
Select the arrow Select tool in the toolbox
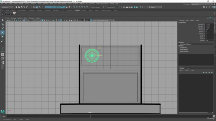(2, 20)
